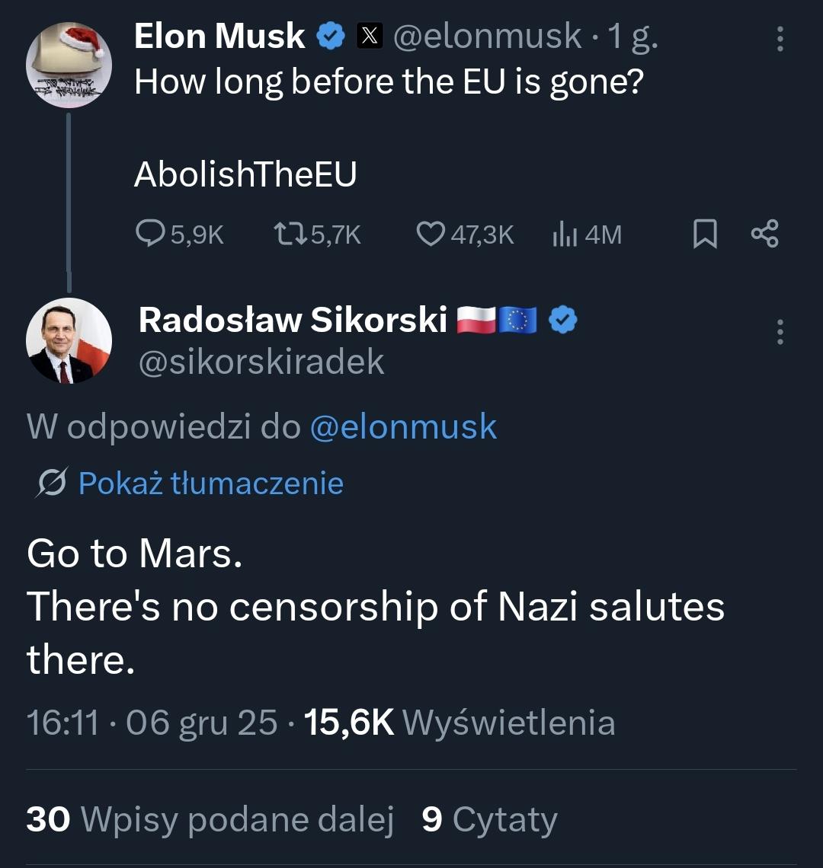View the 9 Cytaty quotes list
Image resolution: width=823 pixels, height=868 pixels.
[x=489, y=819]
